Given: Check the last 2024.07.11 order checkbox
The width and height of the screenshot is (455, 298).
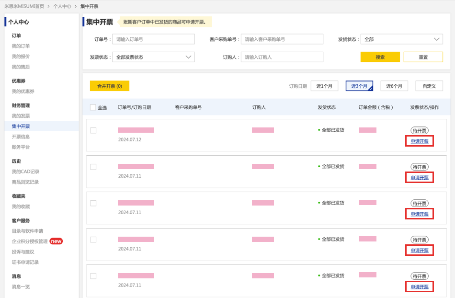Looking at the screenshot, I should point(93,276).
